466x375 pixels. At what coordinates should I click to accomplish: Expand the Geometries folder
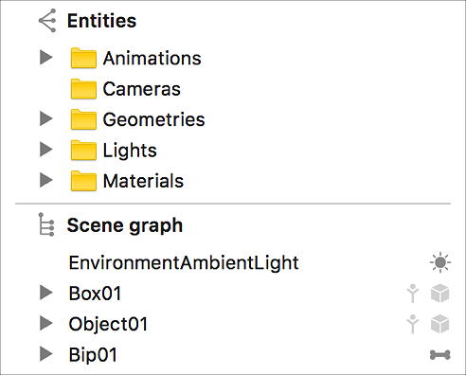[46, 119]
